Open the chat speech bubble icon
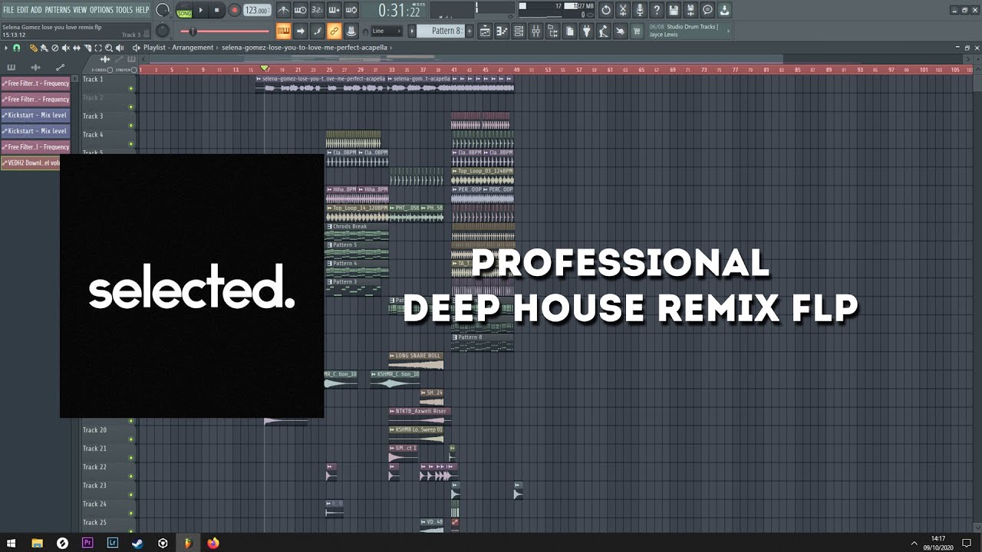This screenshot has height=552, width=982. tap(707, 10)
